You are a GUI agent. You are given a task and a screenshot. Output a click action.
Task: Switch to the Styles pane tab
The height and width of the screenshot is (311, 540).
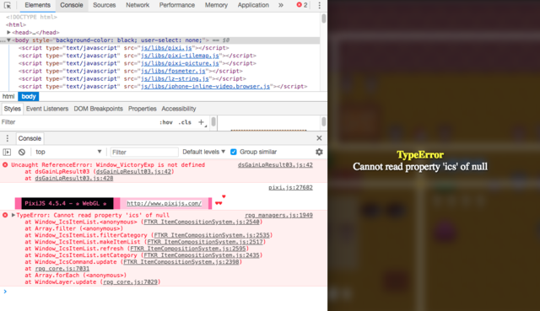[x=13, y=109]
